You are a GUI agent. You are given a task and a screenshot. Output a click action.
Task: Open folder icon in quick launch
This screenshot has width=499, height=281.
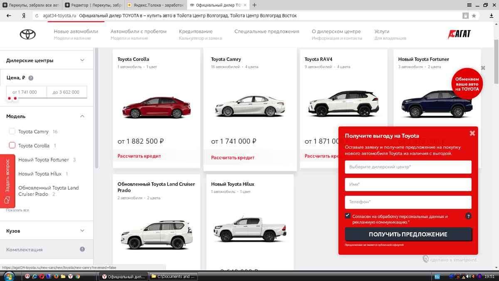63,276
